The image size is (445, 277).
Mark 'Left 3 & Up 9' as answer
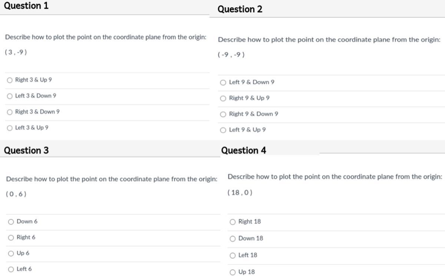point(10,128)
